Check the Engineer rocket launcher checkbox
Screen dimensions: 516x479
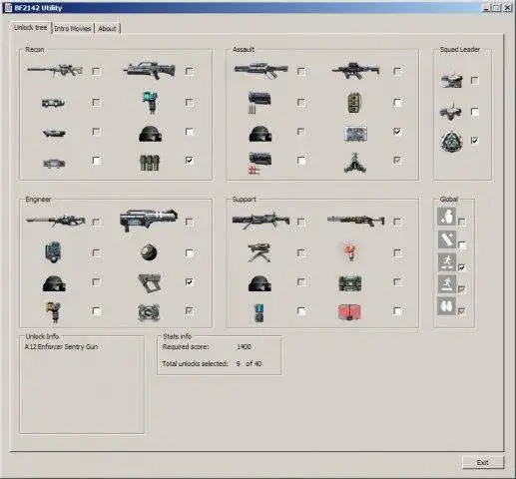pos(190,222)
